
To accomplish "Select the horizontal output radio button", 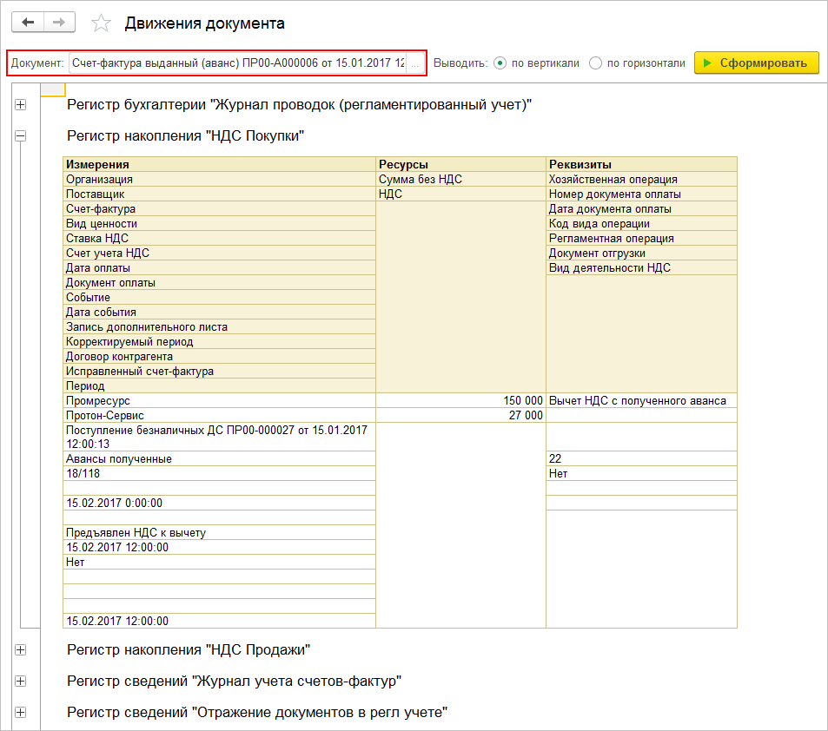I will tap(595, 63).
